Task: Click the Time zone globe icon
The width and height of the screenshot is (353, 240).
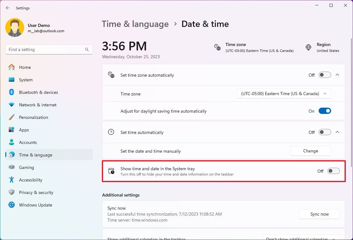Action: coord(218,47)
